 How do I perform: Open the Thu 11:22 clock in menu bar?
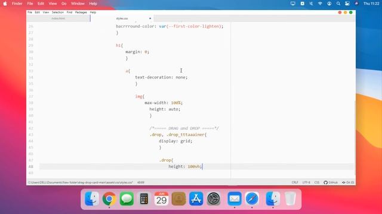371,4
